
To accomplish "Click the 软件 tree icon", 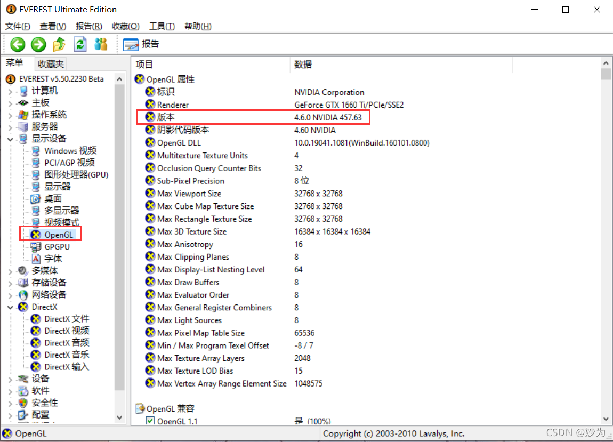I will click(x=23, y=391).
